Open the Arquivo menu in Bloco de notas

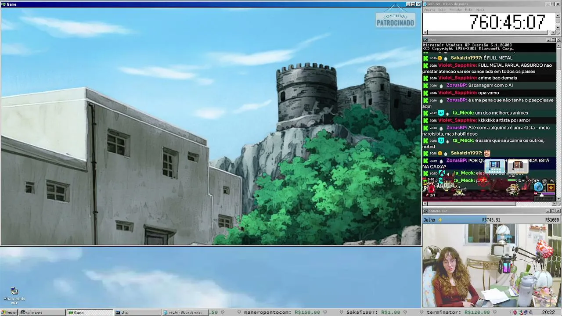click(429, 10)
